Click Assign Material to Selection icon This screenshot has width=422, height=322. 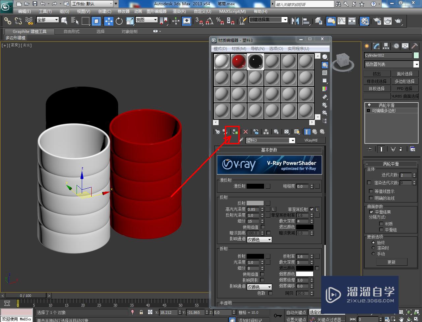click(x=235, y=132)
